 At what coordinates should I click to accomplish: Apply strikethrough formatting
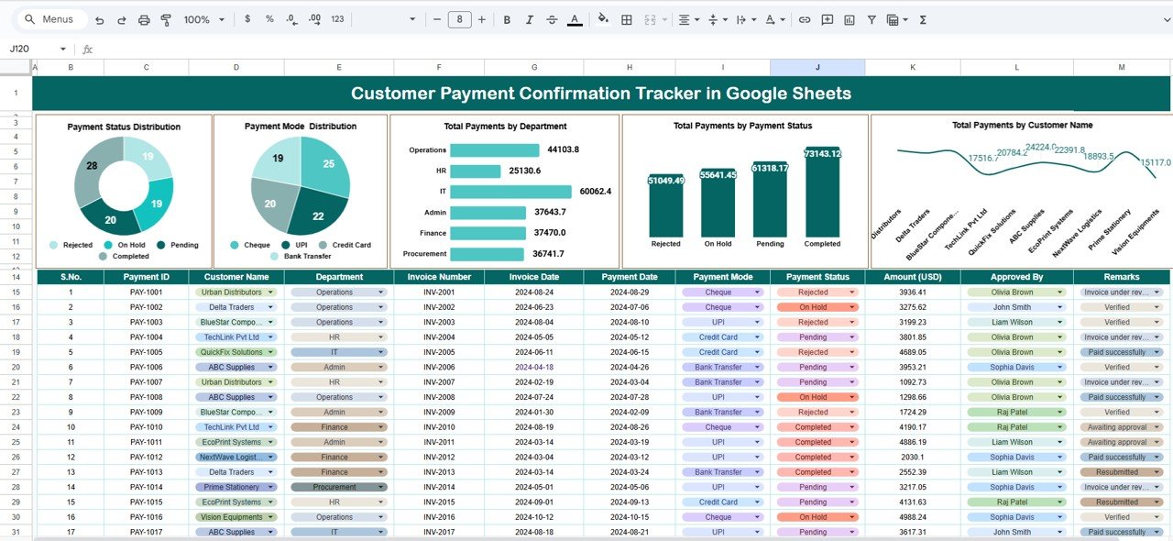click(x=550, y=18)
